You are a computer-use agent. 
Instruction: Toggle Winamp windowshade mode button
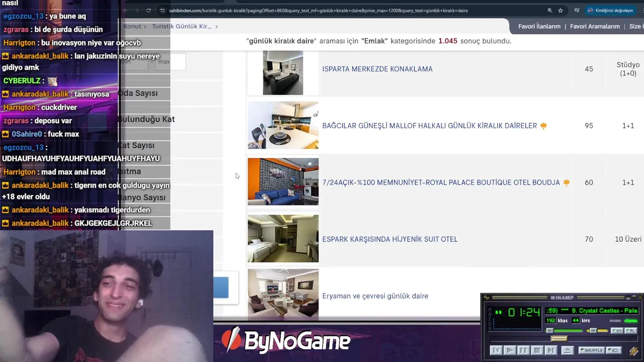click(x=634, y=298)
